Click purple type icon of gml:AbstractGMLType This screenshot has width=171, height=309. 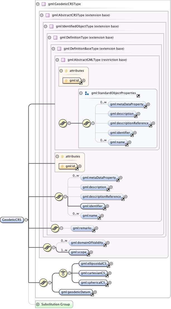click(x=63, y=60)
